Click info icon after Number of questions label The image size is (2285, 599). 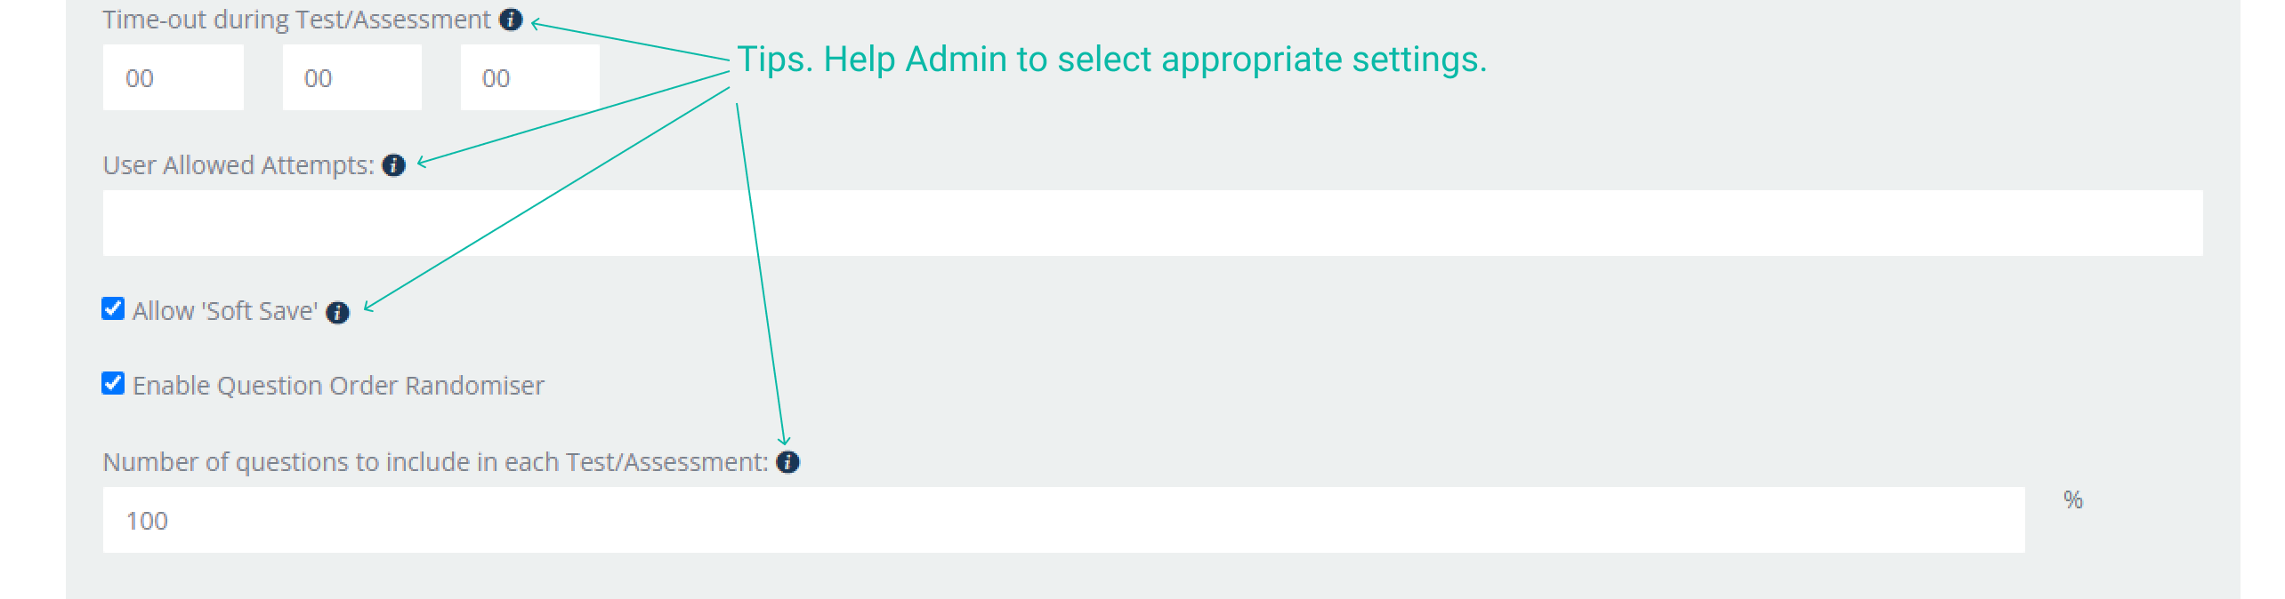pos(787,462)
